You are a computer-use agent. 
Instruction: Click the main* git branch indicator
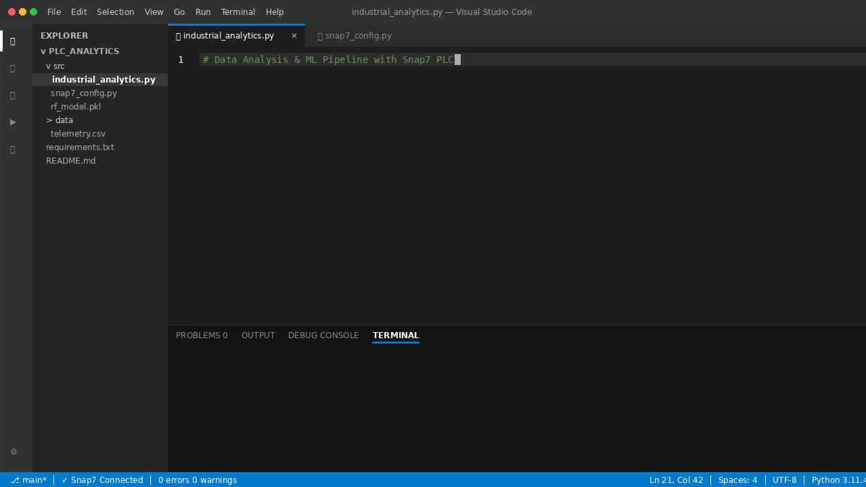pyautogui.click(x=28, y=480)
